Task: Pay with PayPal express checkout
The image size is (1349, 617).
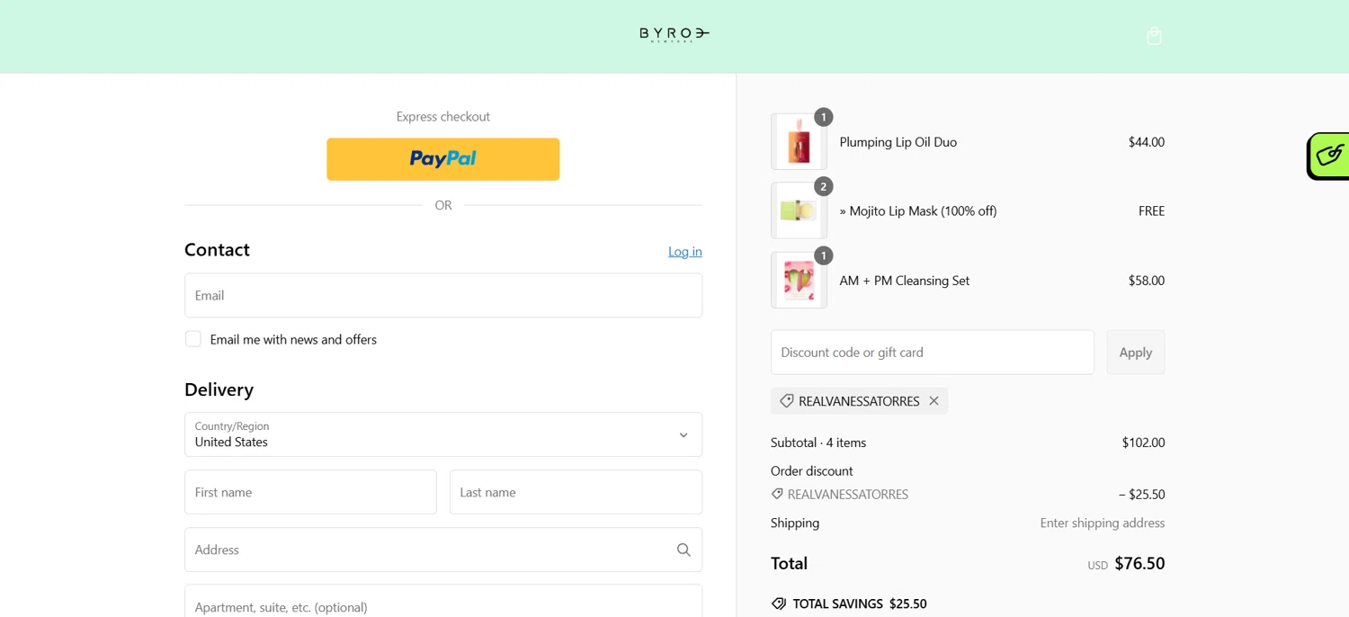Action: (x=443, y=159)
